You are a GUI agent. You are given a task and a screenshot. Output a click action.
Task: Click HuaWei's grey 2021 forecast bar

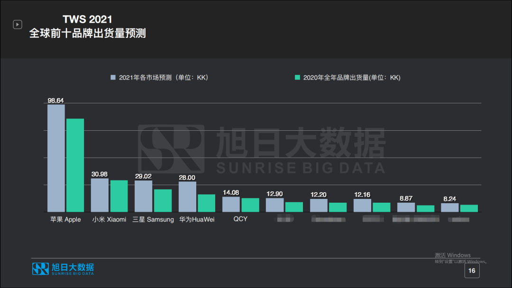pyautogui.click(x=187, y=197)
